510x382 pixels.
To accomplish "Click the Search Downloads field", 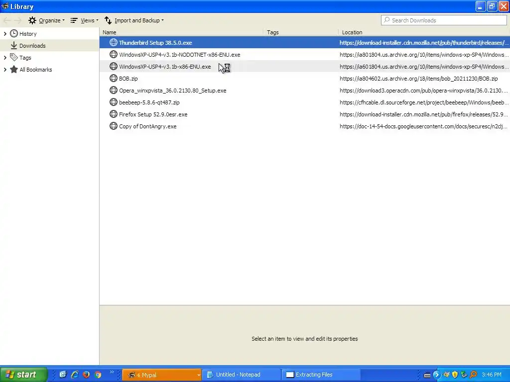I will (444, 20).
